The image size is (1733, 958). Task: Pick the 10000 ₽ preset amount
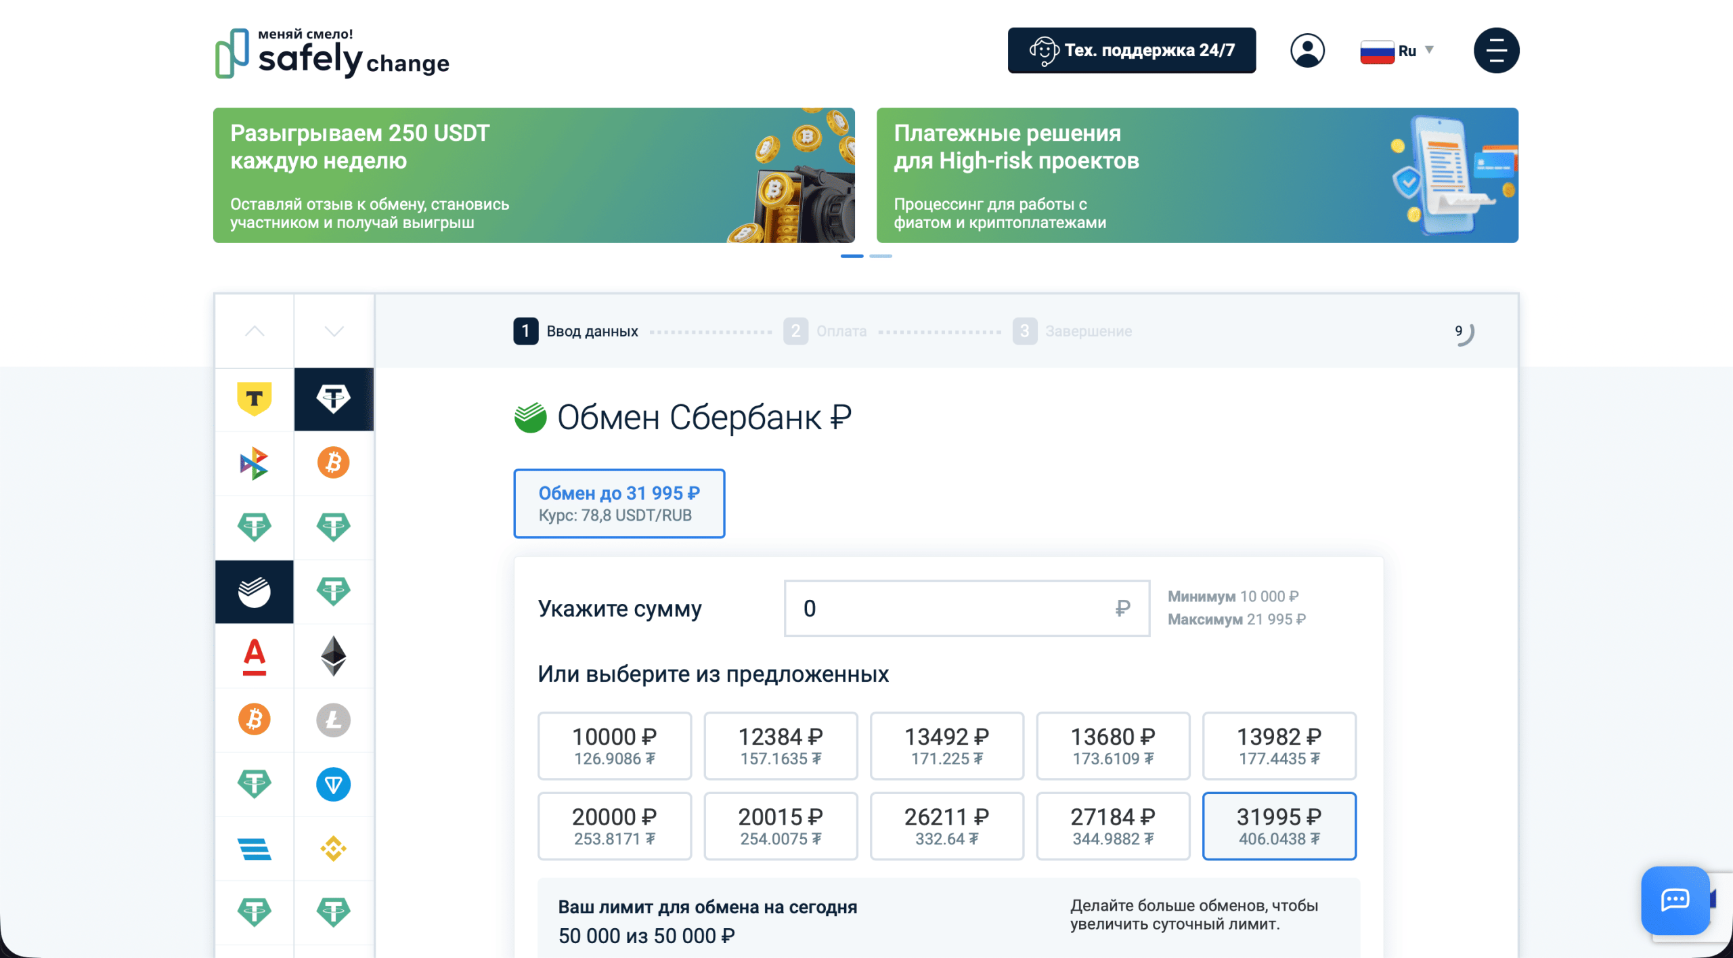tap(615, 746)
